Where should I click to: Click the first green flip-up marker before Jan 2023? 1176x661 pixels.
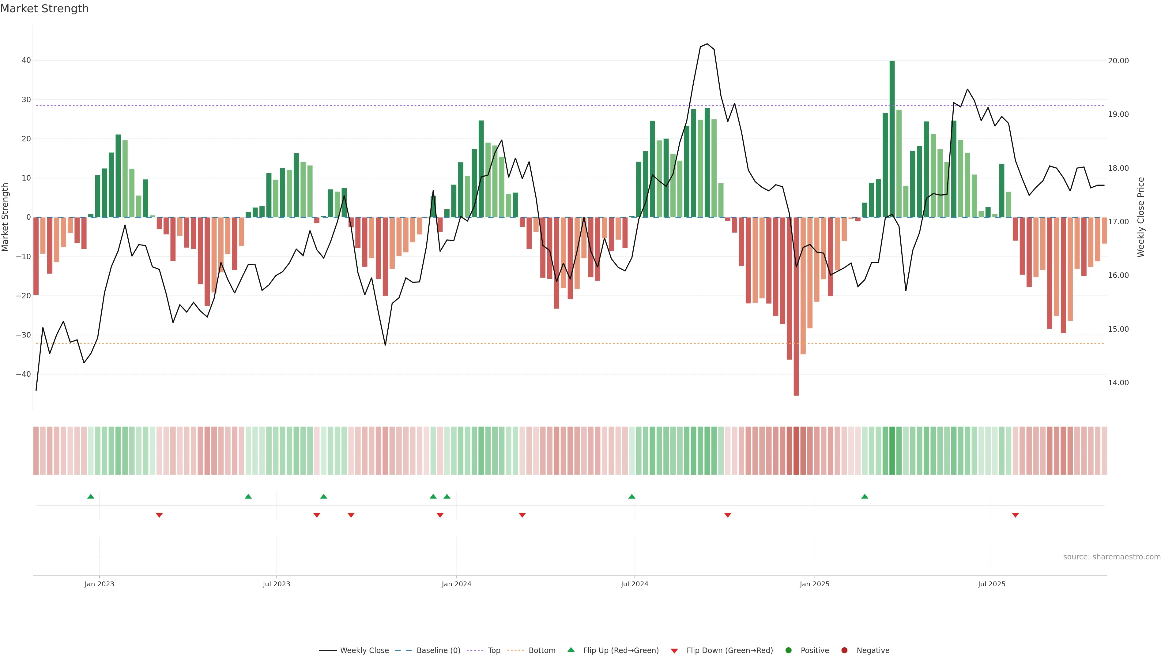click(91, 496)
